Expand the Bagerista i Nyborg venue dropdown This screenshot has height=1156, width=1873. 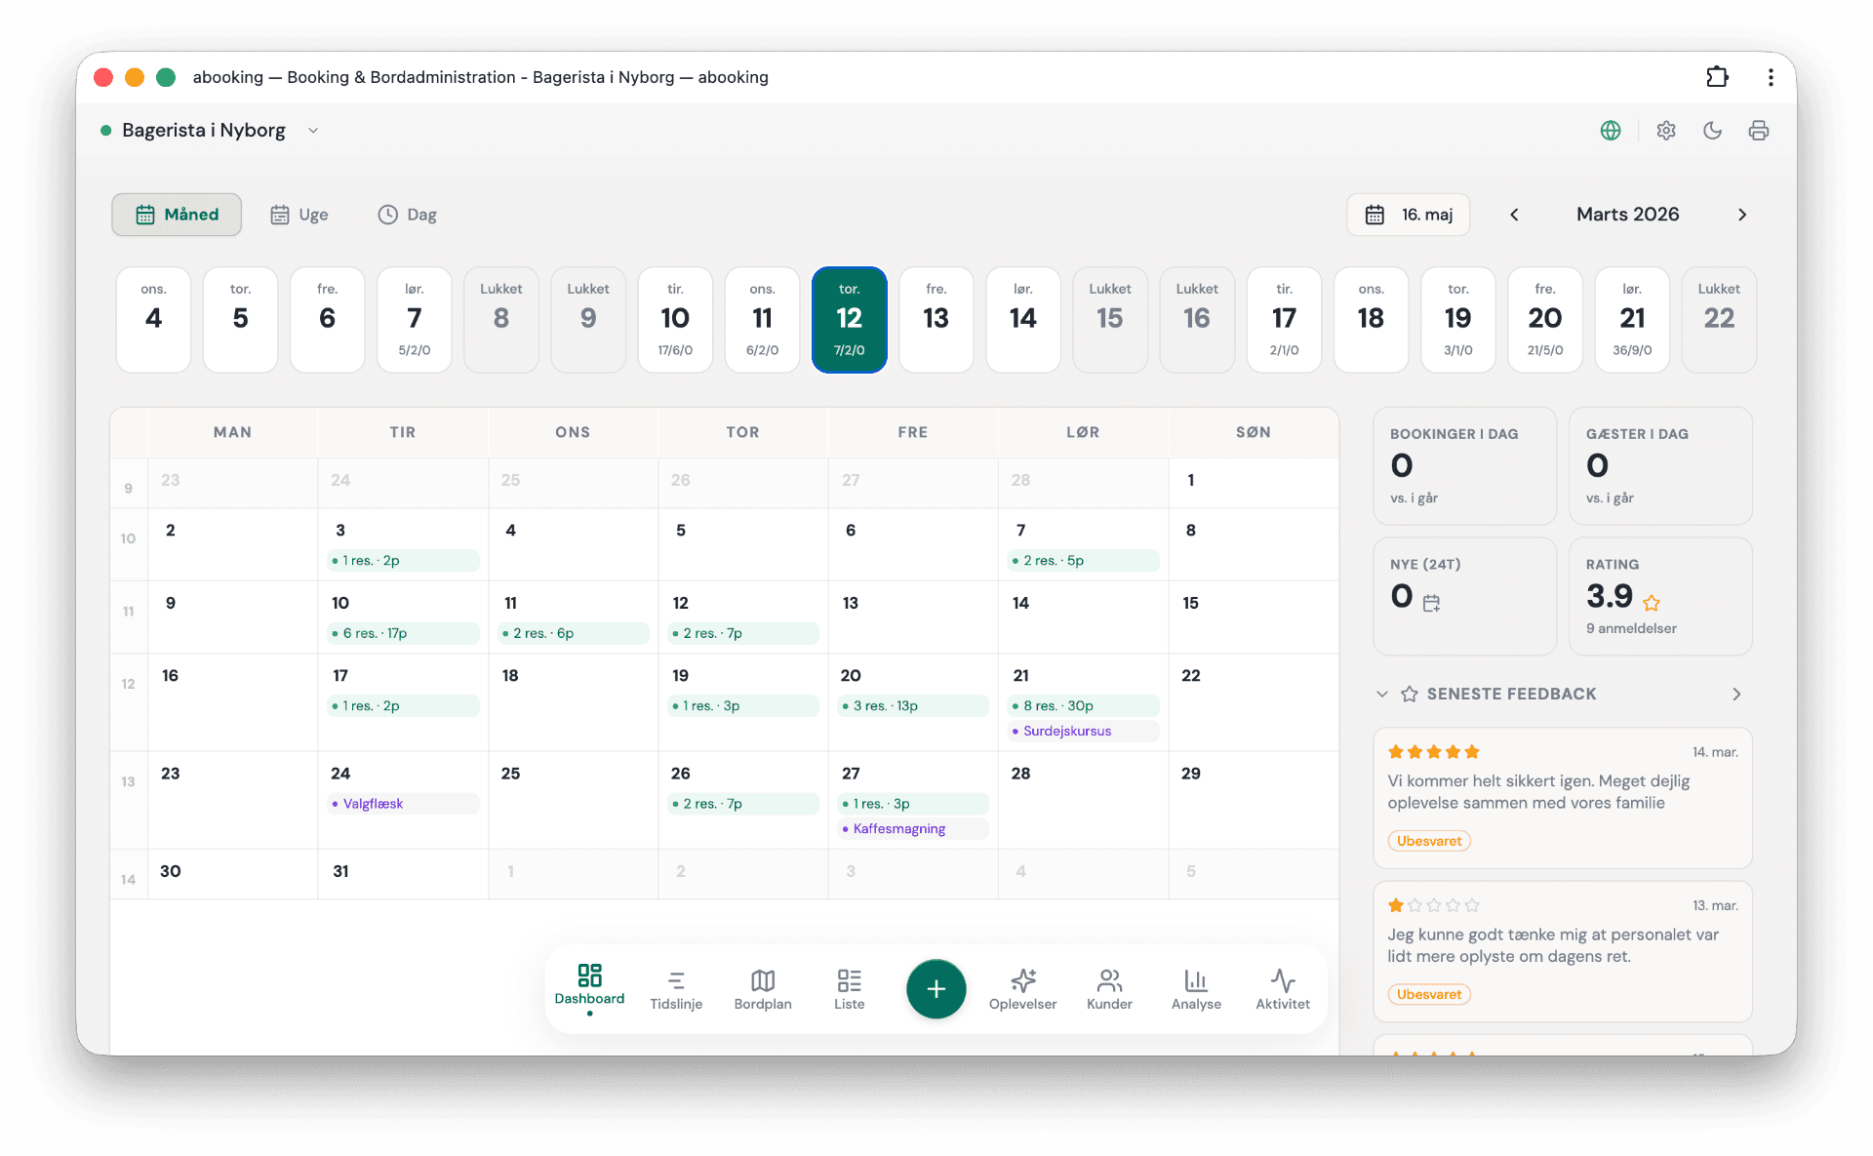(313, 131)
